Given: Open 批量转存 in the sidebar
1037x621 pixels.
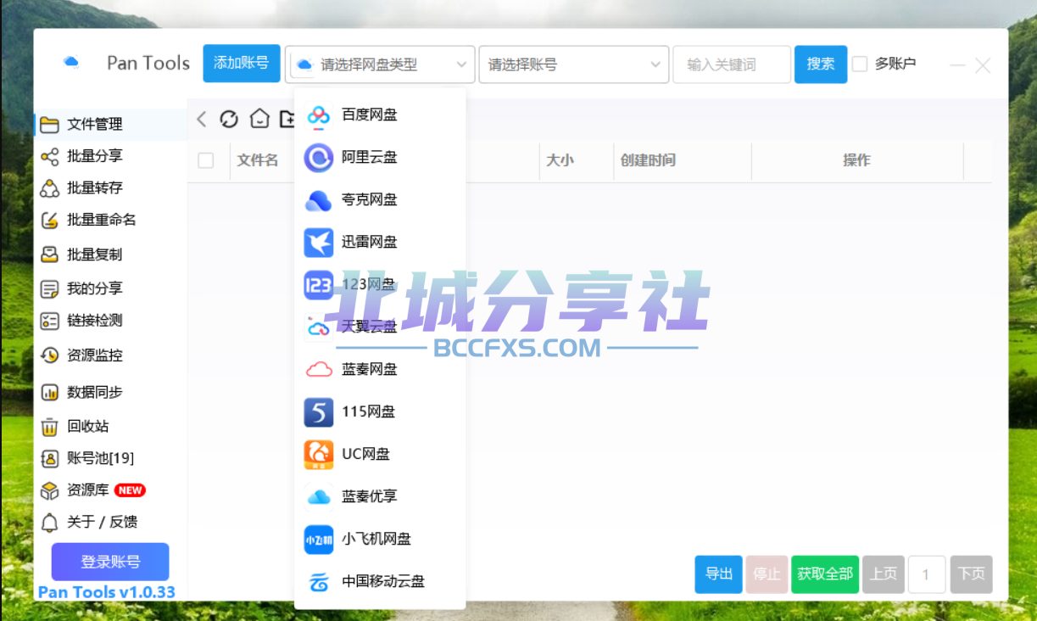Looking at the screenshot, I should click(x=110, y=187).
